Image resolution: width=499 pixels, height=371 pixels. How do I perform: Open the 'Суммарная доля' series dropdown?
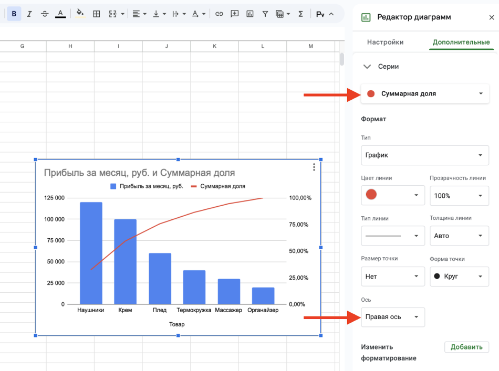click(x=425, y=94)
